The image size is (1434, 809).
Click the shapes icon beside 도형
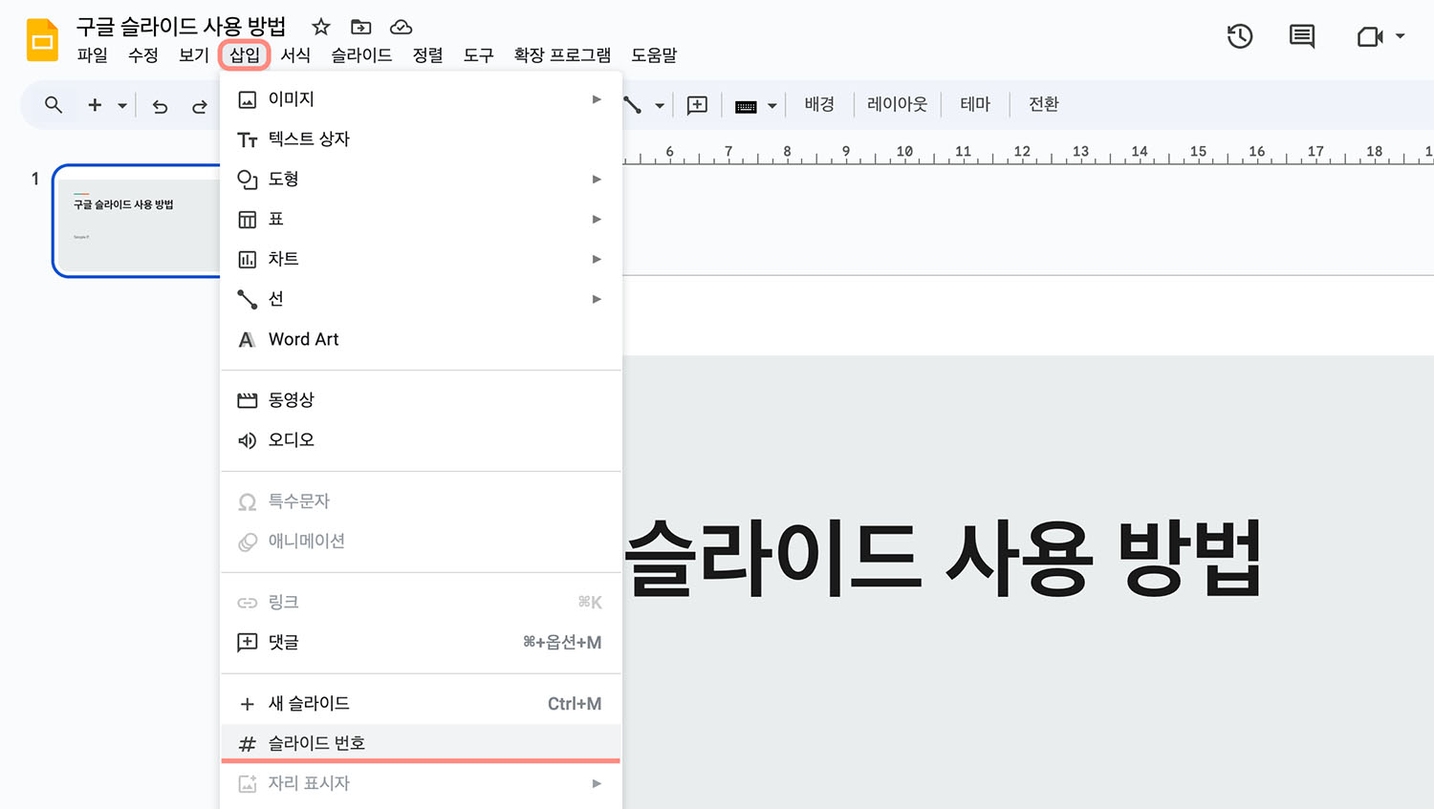click(248, 180)
